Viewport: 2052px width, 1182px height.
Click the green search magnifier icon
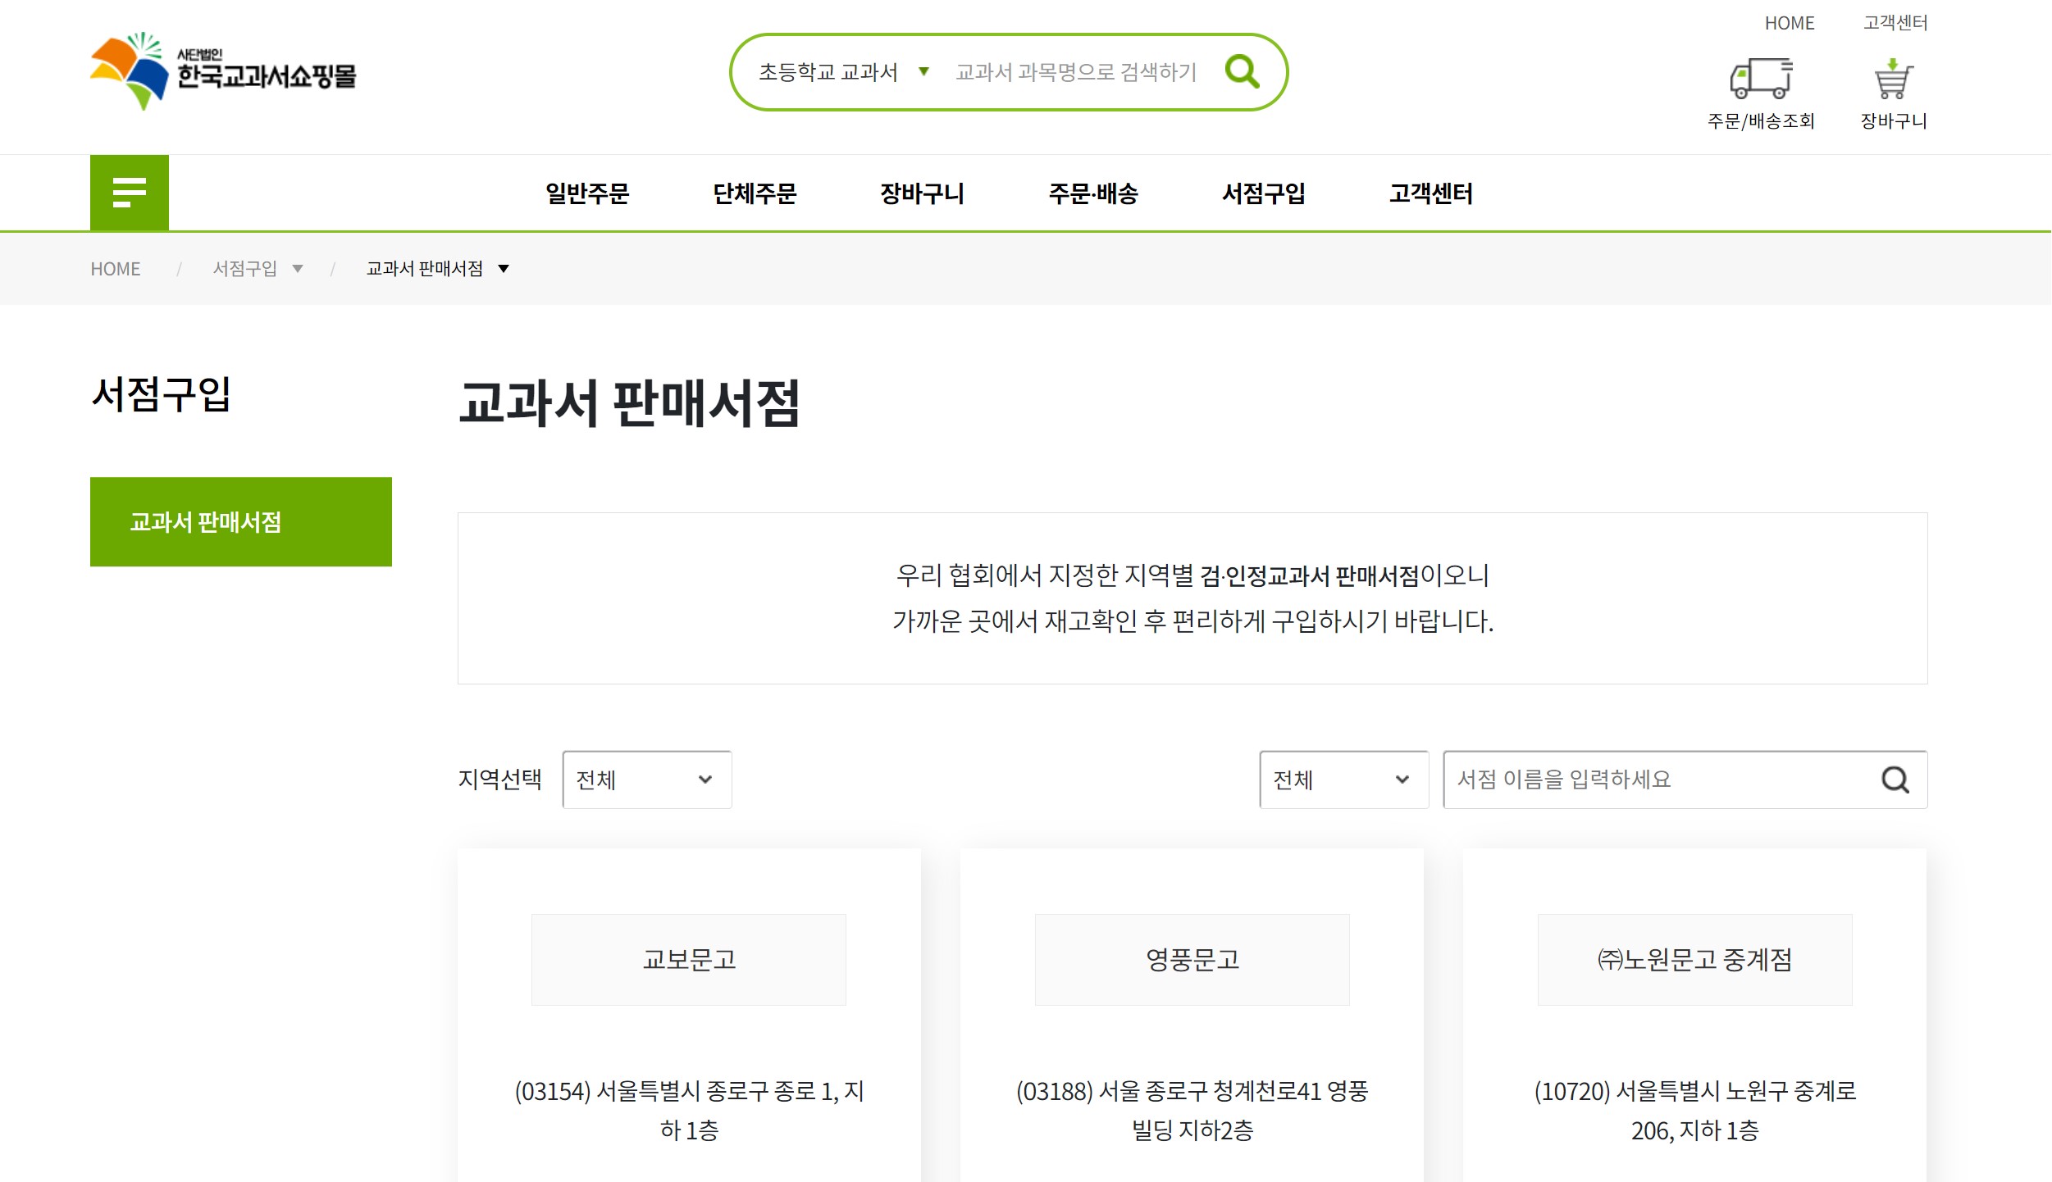click(1242, 72)
